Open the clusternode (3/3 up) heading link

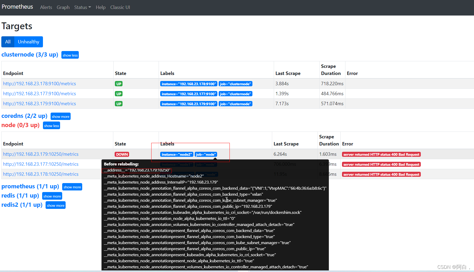pyautogui.click(x=30, y=54)
